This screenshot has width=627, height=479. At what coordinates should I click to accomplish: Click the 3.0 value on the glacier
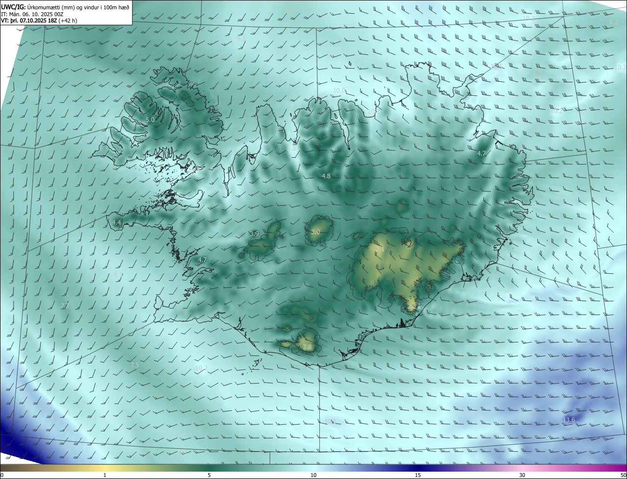[x=315, y=232]
